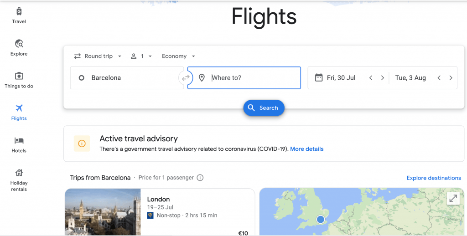
Task: Expand the passenger count dropdown
Action: 141,56
